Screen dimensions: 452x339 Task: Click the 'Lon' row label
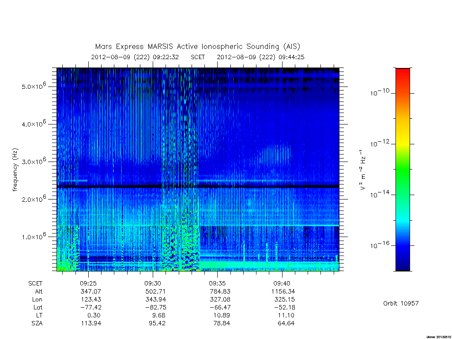[x=38, y=300]
